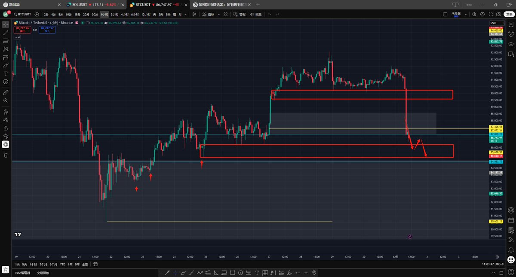The height and width of the screenshot is (277, 516).
Task: Expand the time interval dropdown arrow
Action: (x=186, y=14)
